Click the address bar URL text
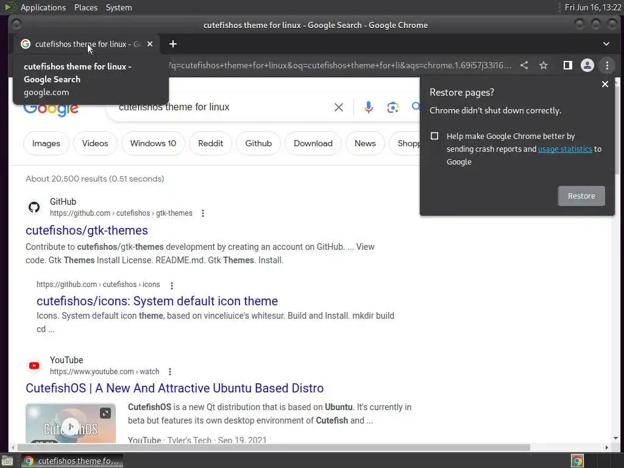 pyautogui.click(x=340, y=65)
